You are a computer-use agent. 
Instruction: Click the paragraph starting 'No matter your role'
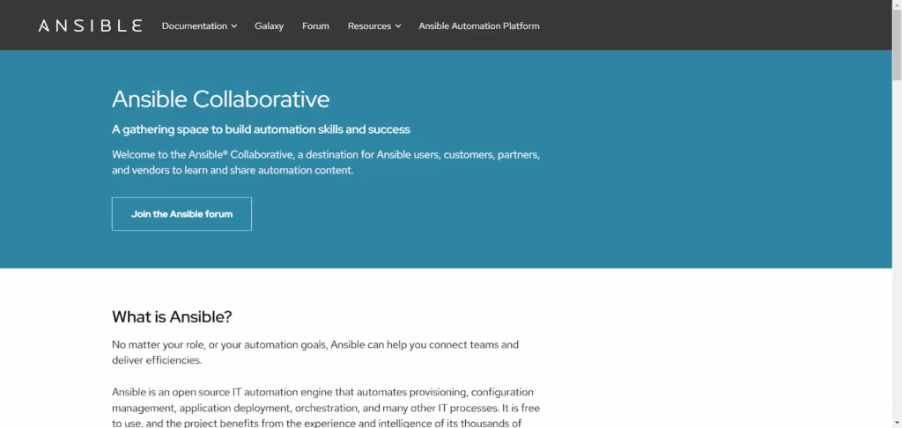click(x=315, y=352)
